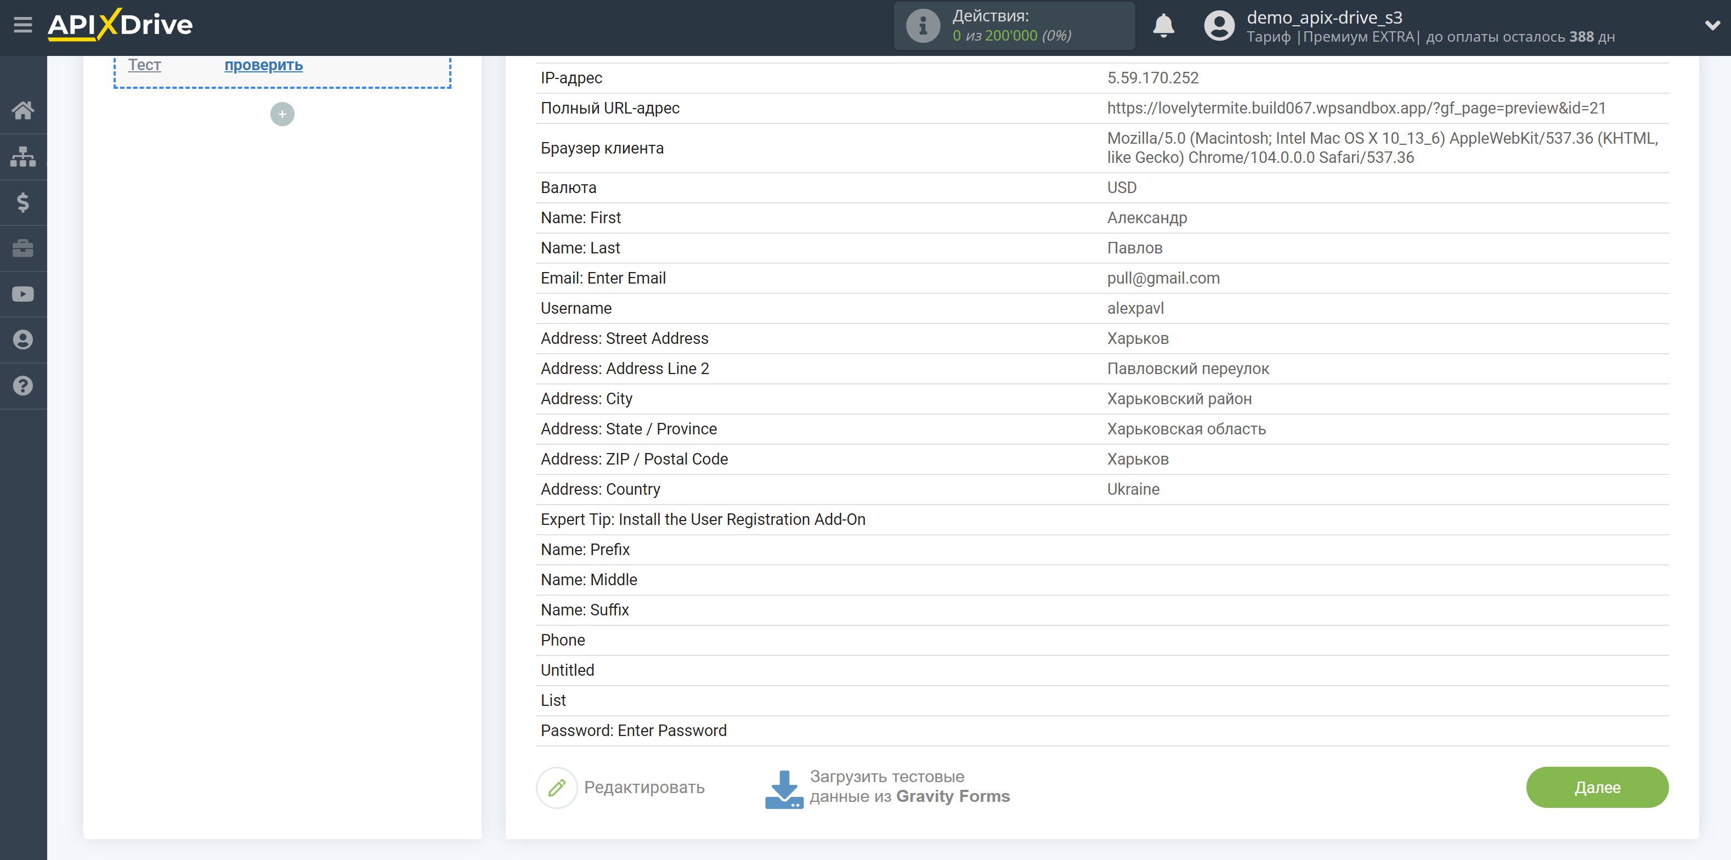Open the help question mark icon
1731x860 pixels.
pyautogui.click(x=23, y=386)
